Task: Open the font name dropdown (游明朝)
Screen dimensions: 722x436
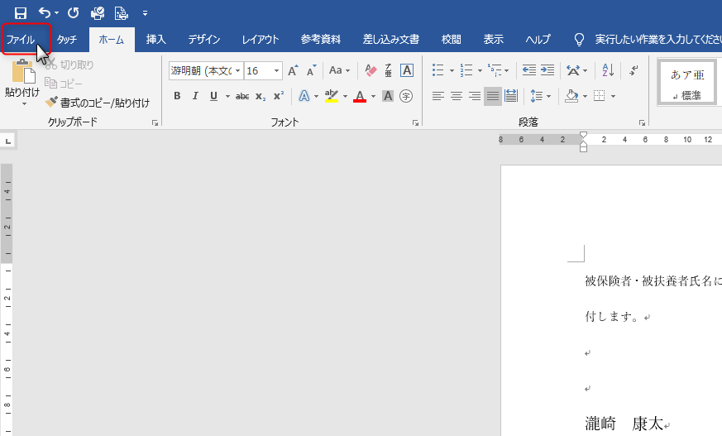Action: 237,71
